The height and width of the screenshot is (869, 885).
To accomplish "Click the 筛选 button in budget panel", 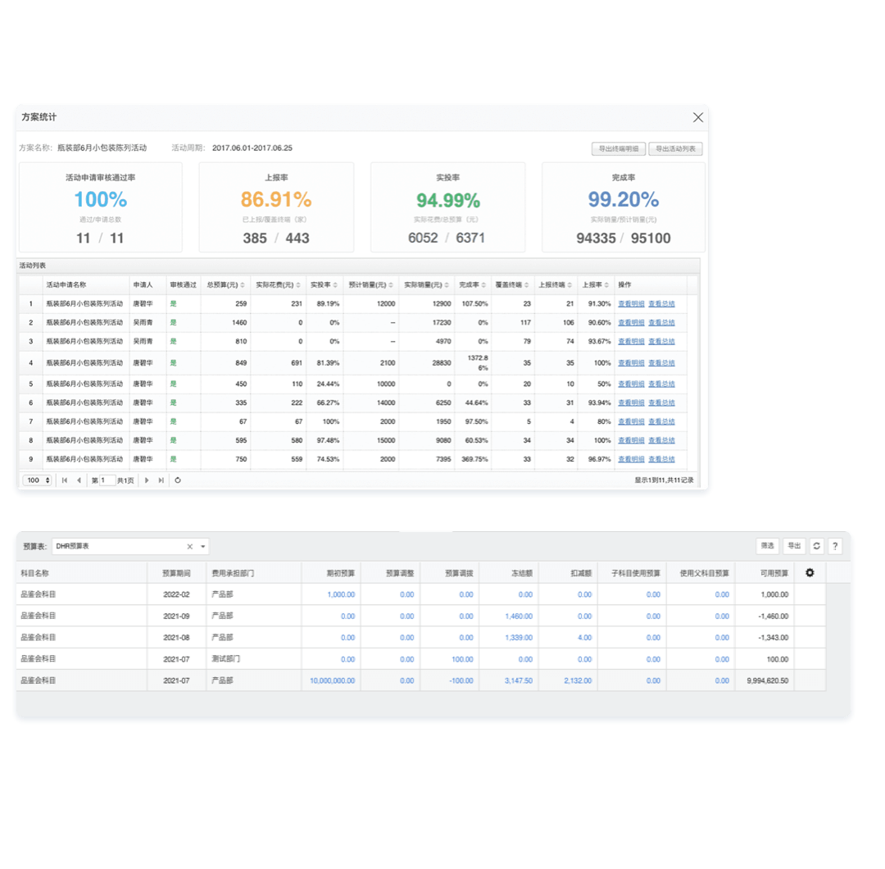I will 768,546.
